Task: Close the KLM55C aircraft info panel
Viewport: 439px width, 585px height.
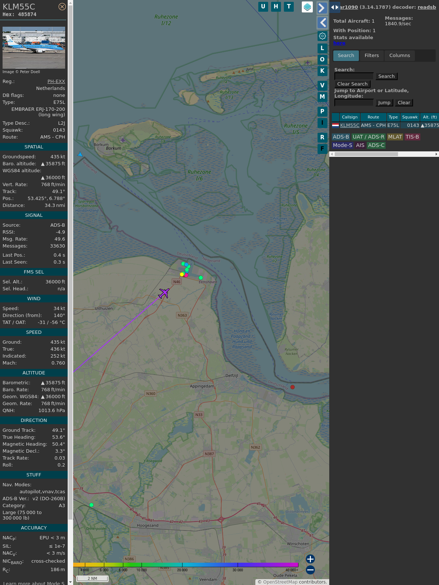Action: (62, 7)
